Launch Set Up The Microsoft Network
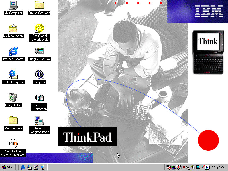This screenshot has width=228, height=171. pyautogui.click(x=13, y=144)
